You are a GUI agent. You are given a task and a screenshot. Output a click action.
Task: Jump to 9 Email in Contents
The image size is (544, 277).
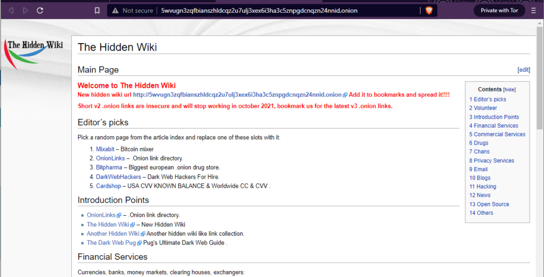pos(479,170)
